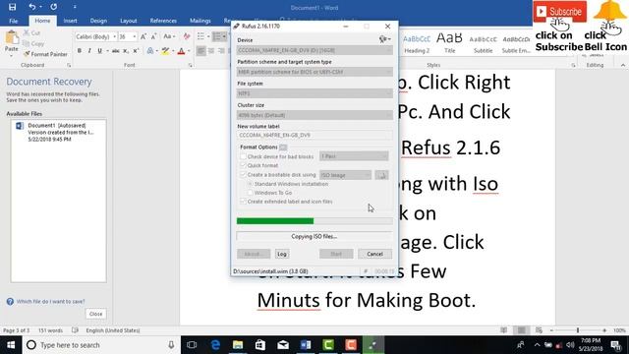
Task: Open Microsoft Edge from the taskbar
Action: pyautogui.click(x=215, y=345)
